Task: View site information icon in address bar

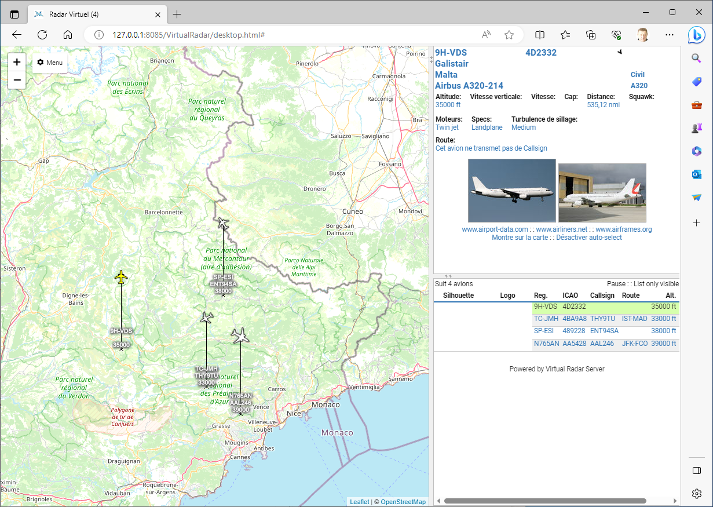Action: 99,35
